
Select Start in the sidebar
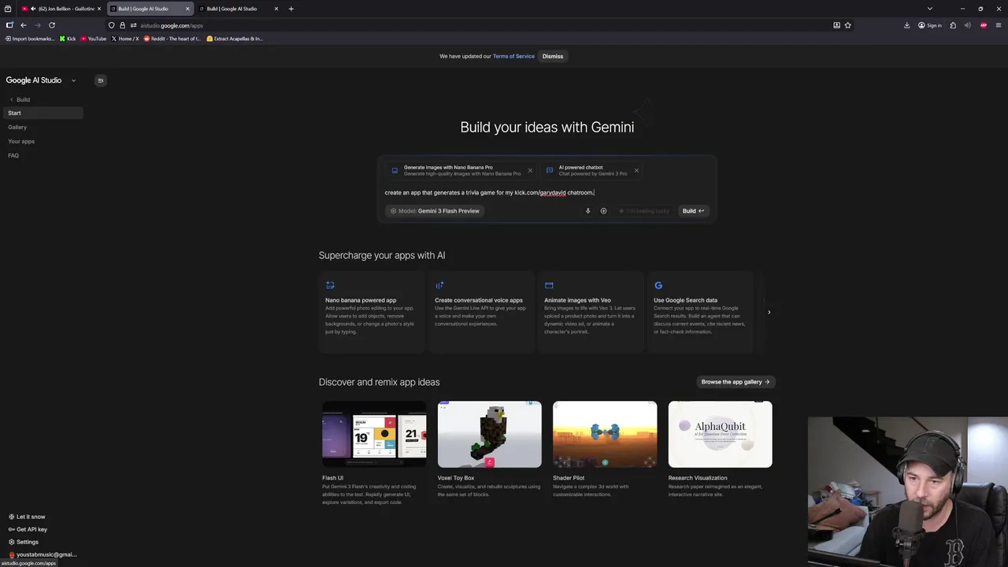43,113
